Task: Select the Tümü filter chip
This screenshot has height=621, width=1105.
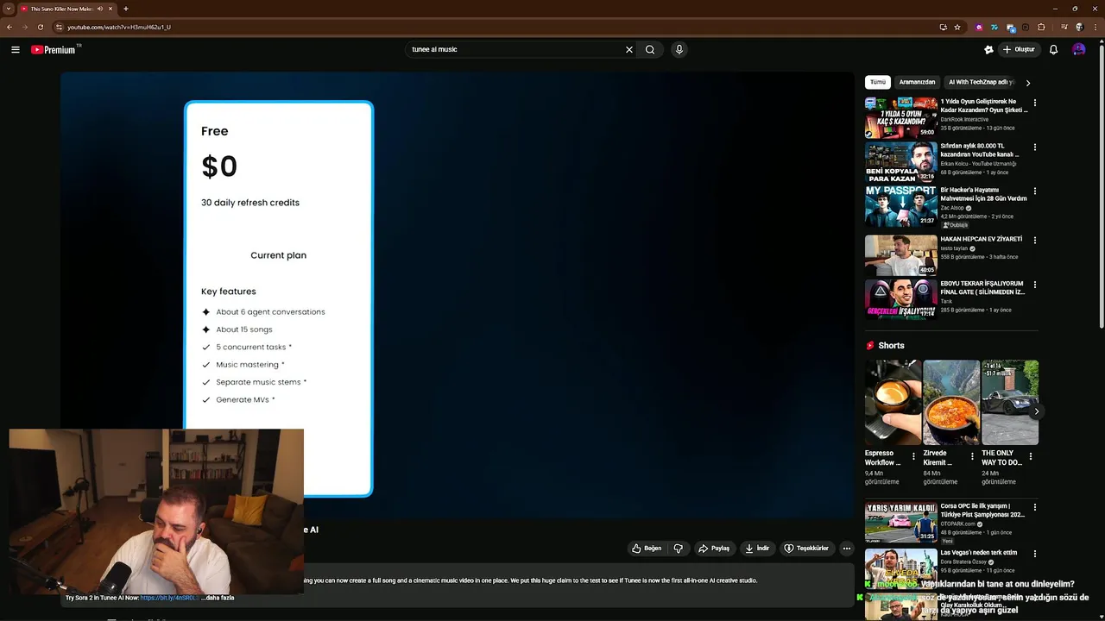Action: click(x=878, y=82)
